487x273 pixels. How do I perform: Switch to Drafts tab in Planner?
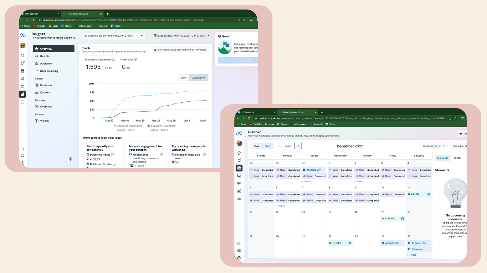tap(457, 158)
